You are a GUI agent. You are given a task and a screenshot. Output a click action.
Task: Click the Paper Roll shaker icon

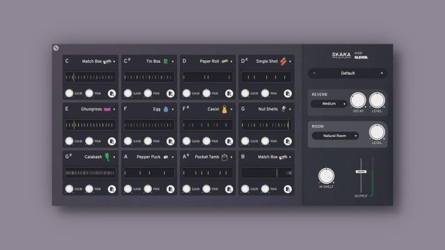tap(225, 61)
